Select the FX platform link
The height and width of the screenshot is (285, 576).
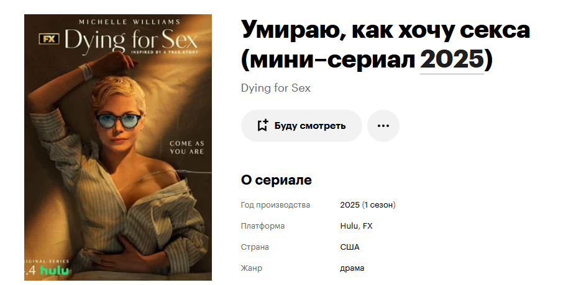point(368,226)
